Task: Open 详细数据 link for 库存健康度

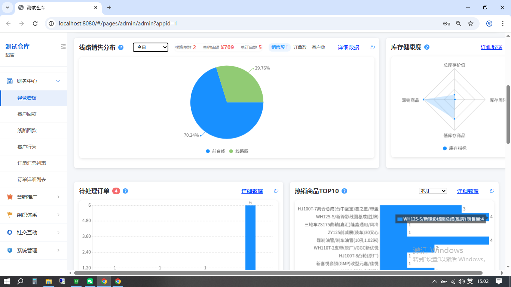Action: click(491, 47)
